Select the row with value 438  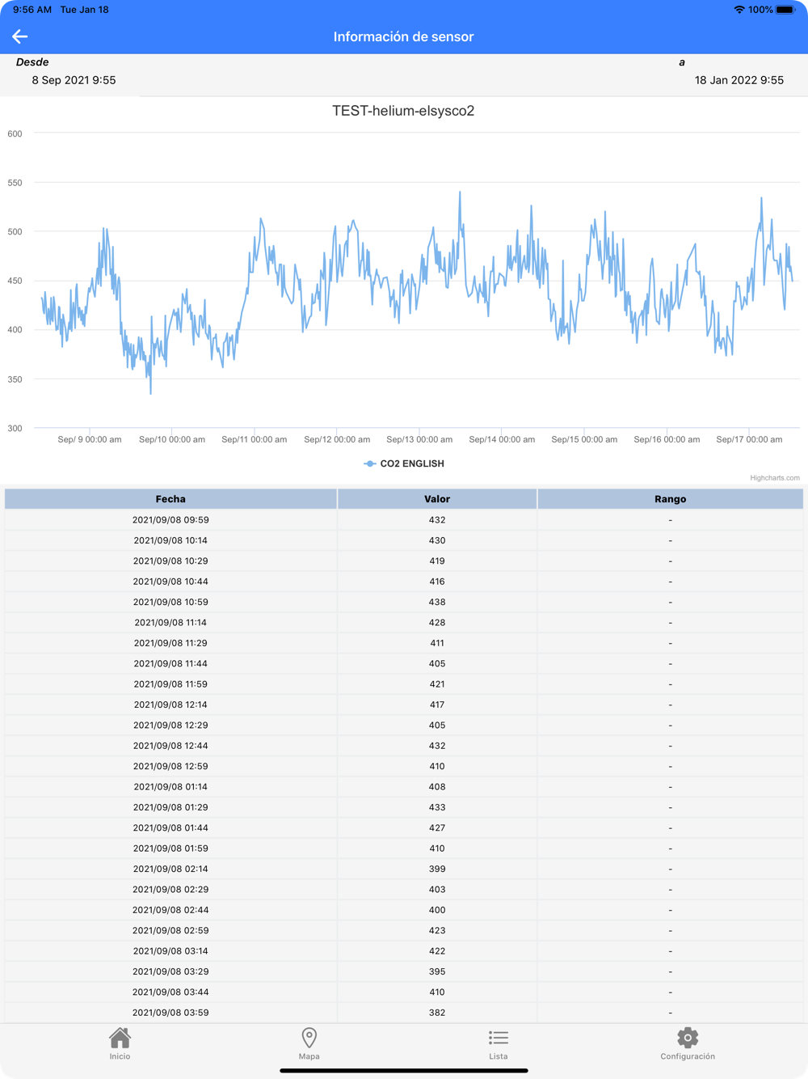[404, 602]
